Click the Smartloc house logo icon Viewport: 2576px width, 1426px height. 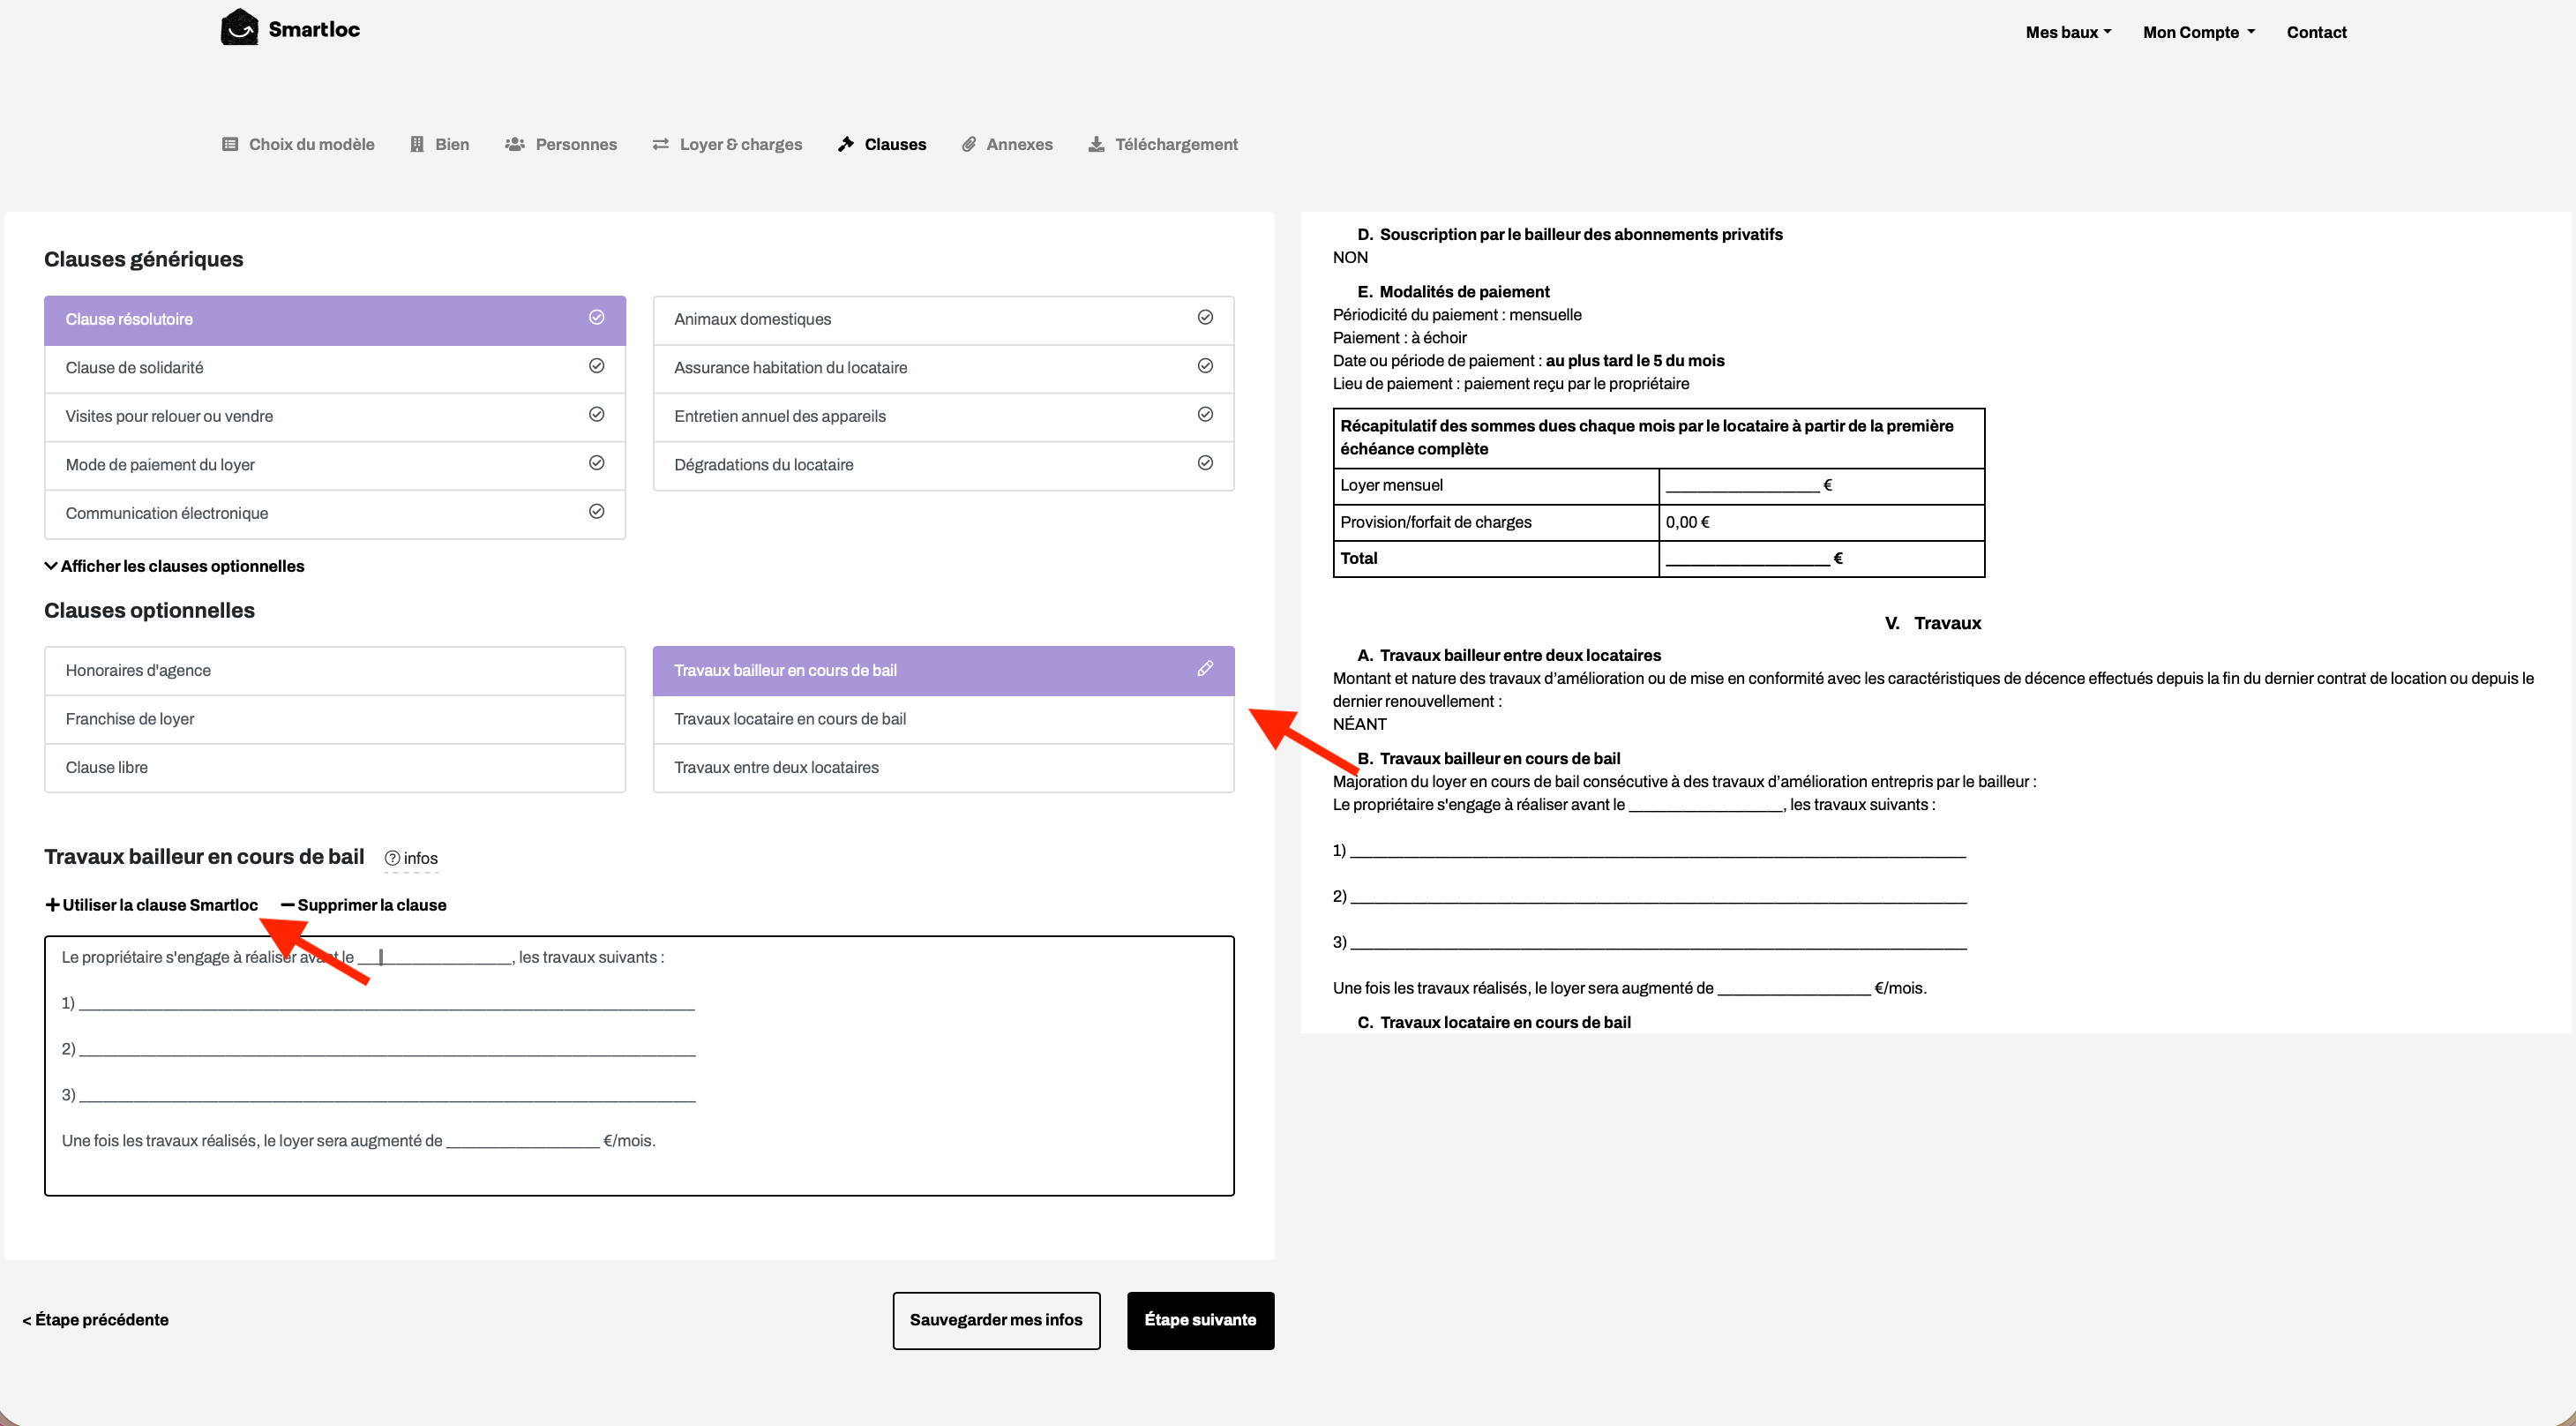click(239, 27)
